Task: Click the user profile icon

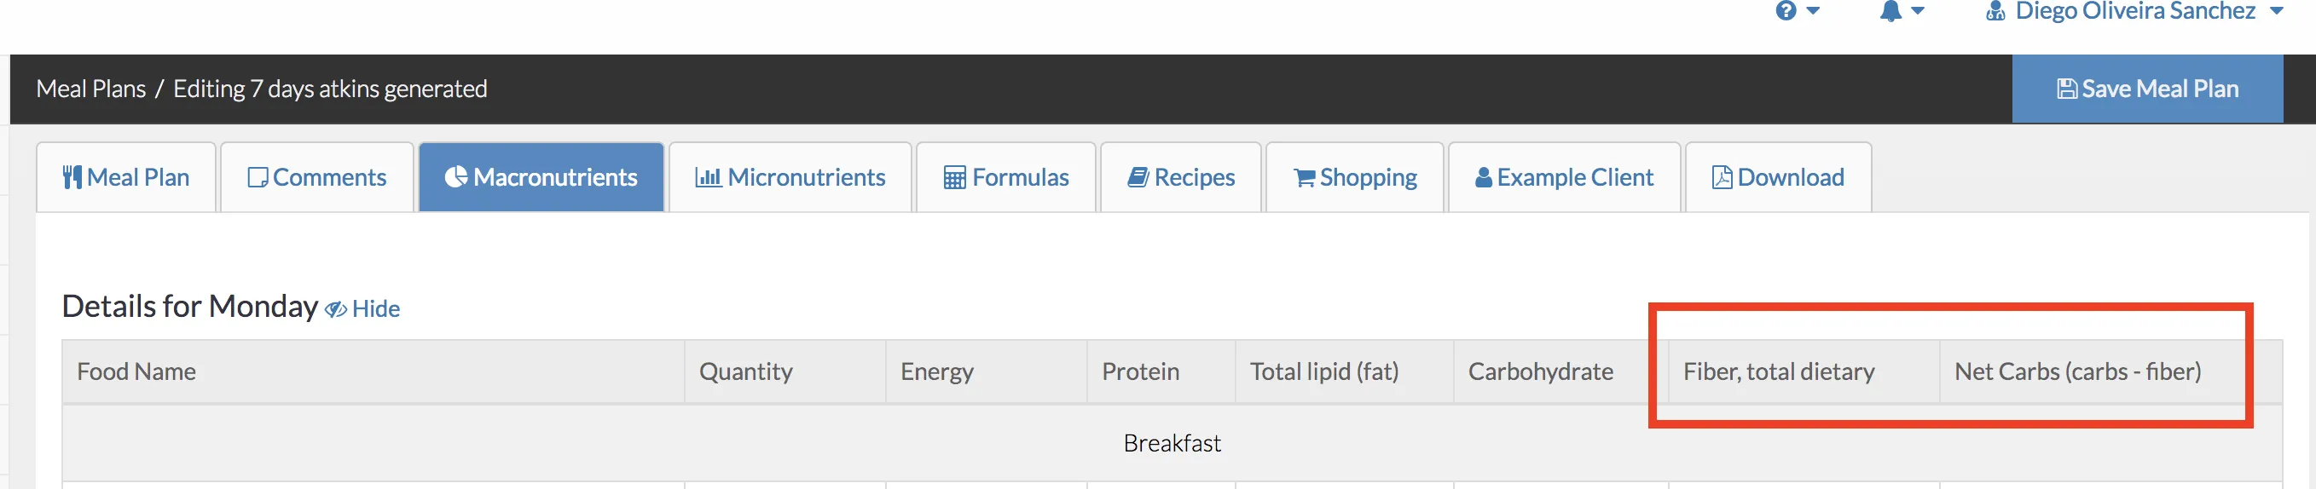Action: point(1996,11)
